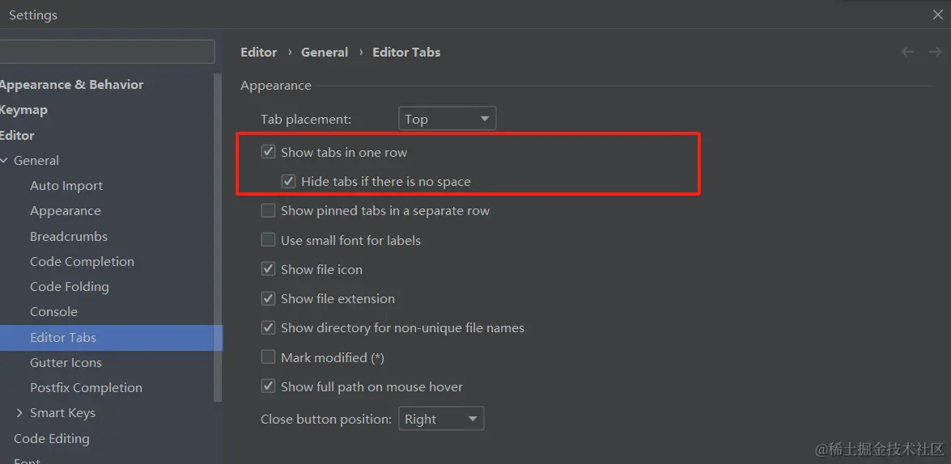Go to Gutter Icons settings
The image size is (951, 464).
pyautogui.click(x=66, y=362)
